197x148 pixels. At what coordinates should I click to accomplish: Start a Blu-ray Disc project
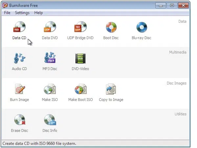[142, 31]
